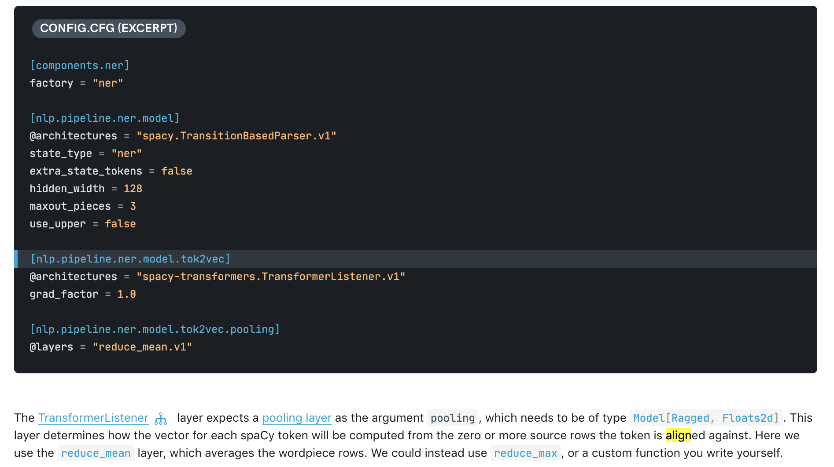Click the @layers key in the code

tap(52, 347)
